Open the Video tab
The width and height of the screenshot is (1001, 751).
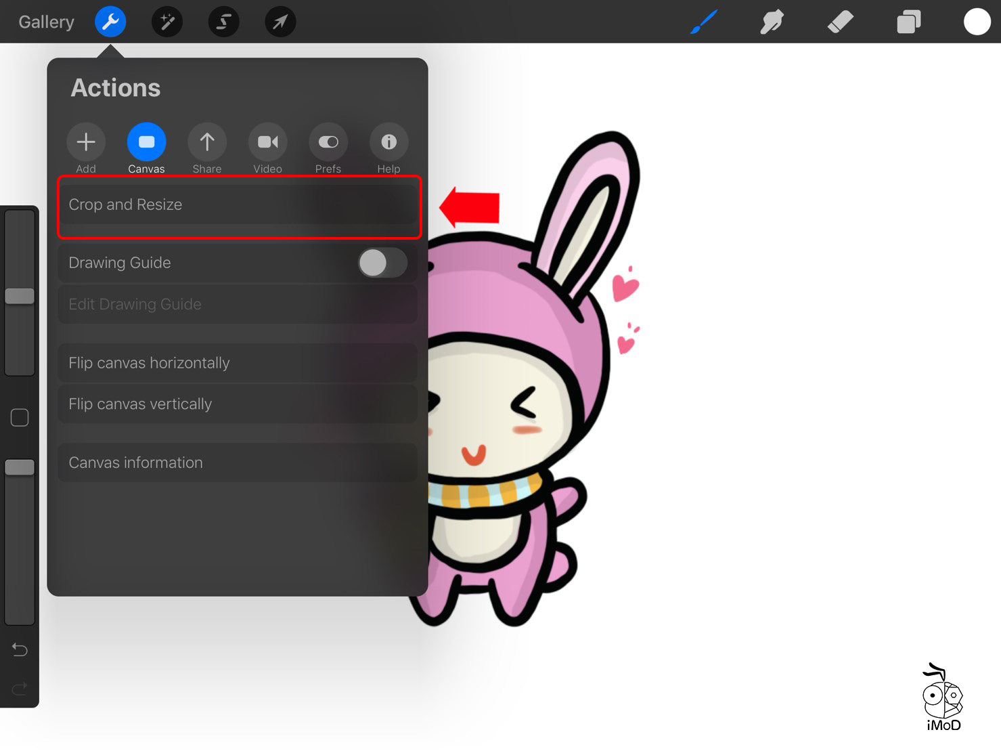(267, 142)
